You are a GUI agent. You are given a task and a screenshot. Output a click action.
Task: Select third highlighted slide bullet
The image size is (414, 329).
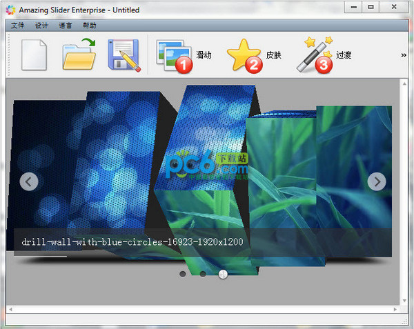(223, 274)
